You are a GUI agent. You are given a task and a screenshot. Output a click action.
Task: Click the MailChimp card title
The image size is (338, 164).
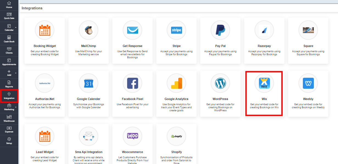point(89,46)
